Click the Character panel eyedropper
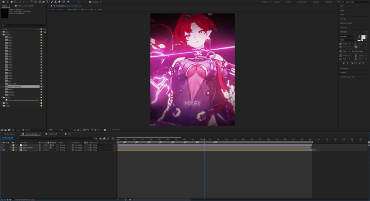 [359, 36]
